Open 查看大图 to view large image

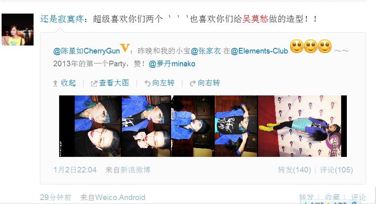pyautogui.click(x=114, y=83)
